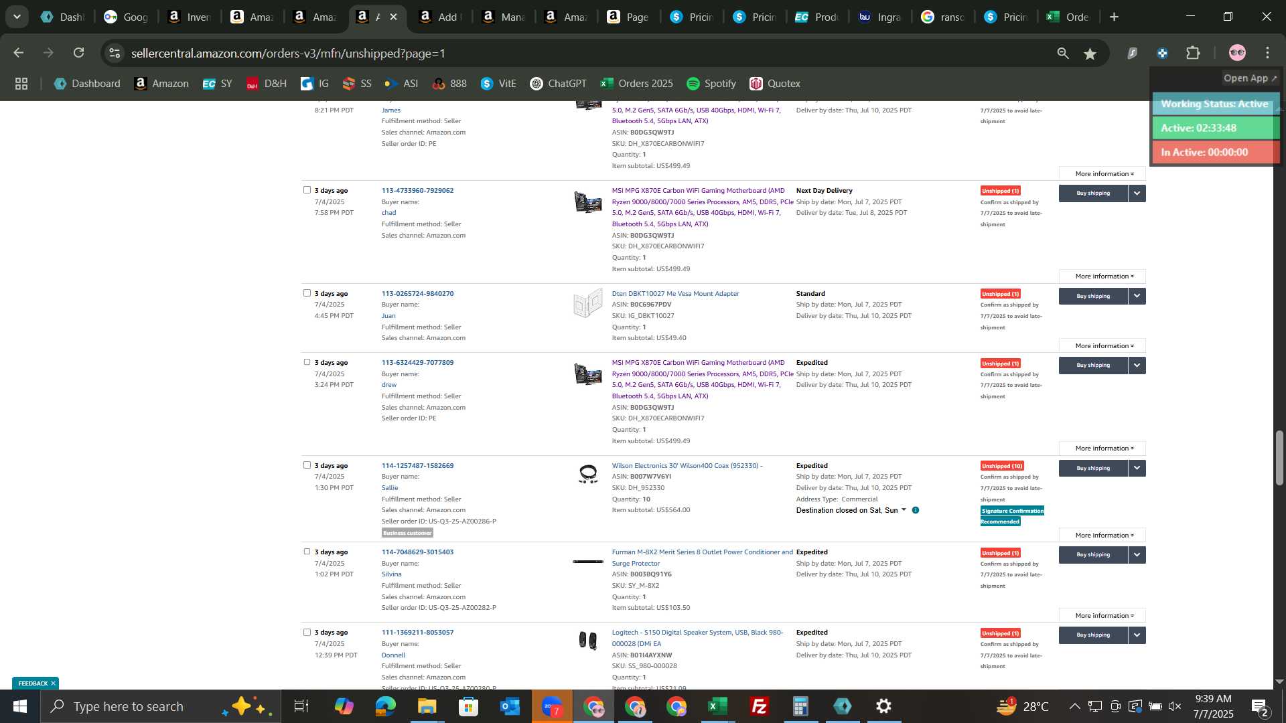The width and height of the screenshot is (1286, 723).
Task: Open Calculator from the taskbar
Action: pos(801,706)
